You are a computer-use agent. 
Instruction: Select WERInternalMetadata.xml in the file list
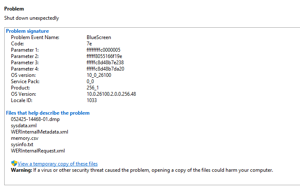click(x=40, y=132)
